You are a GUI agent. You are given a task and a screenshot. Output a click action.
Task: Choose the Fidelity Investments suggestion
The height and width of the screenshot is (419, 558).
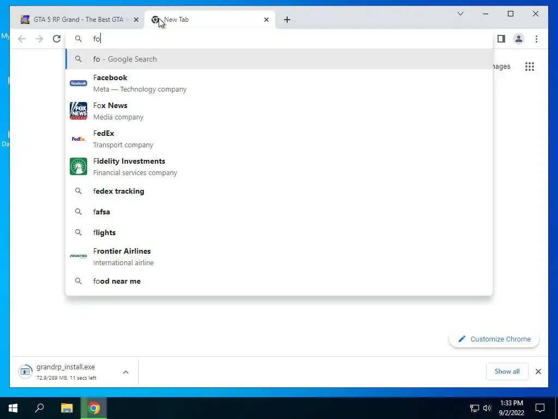click(279, 166)
